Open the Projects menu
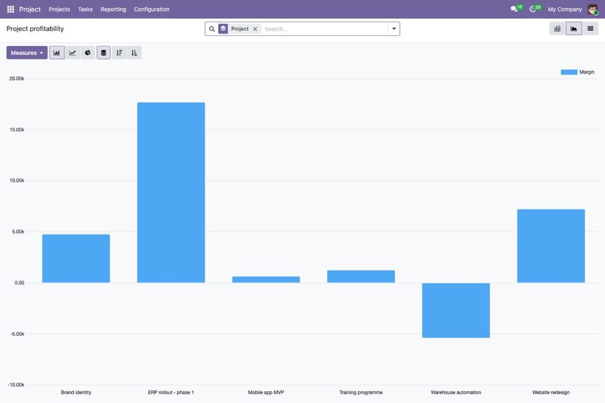Image resolution: width=605 pixels, height=403 pixels. [59, 9]
